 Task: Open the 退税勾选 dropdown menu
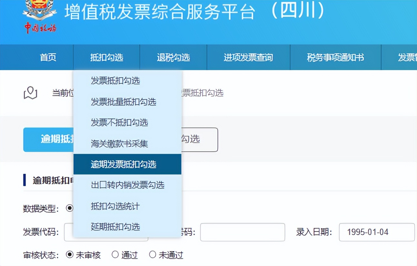click(x=173, y=57)
